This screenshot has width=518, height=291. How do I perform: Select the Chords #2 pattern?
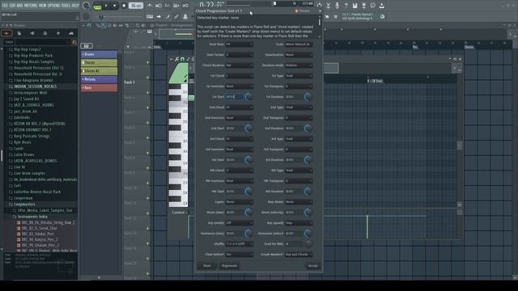point(99,71)
